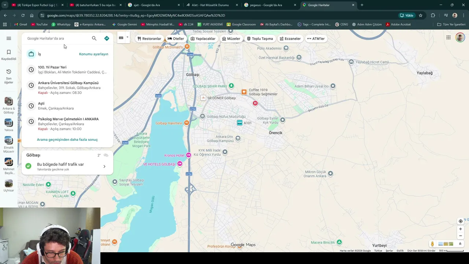Click the VE HOTELS GÖLBAŞI pin
The image size is (469, 264).
pos(180,164)
